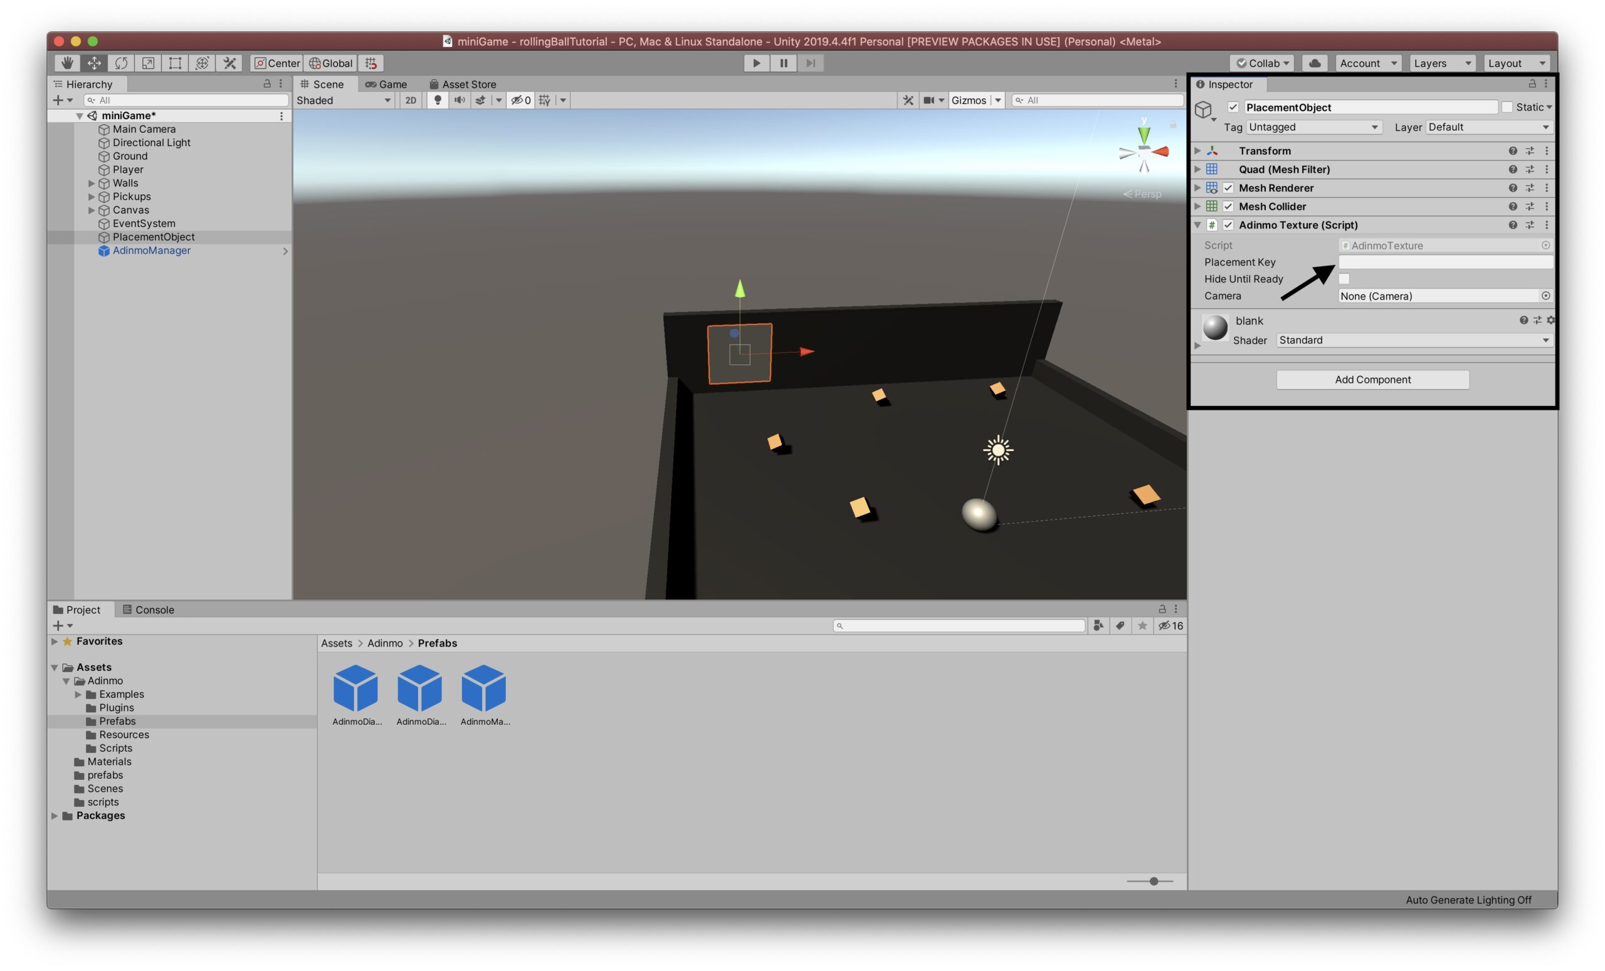Lock the Hierarchy panel

[266, 84]
